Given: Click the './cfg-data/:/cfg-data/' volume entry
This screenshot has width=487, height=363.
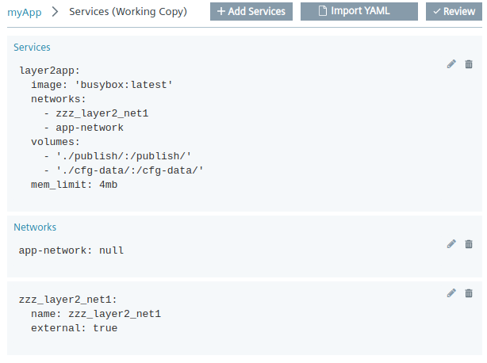Looking at the screenshot, I should [x=129, y=170].
